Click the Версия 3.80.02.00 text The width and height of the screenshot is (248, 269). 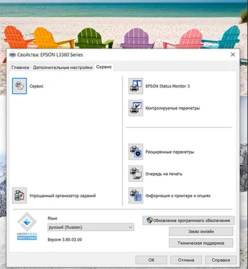[65, 240]
